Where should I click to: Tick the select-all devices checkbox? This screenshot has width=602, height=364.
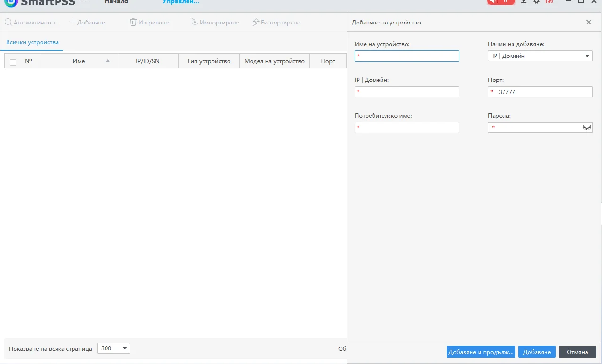[x=13, y=62]
